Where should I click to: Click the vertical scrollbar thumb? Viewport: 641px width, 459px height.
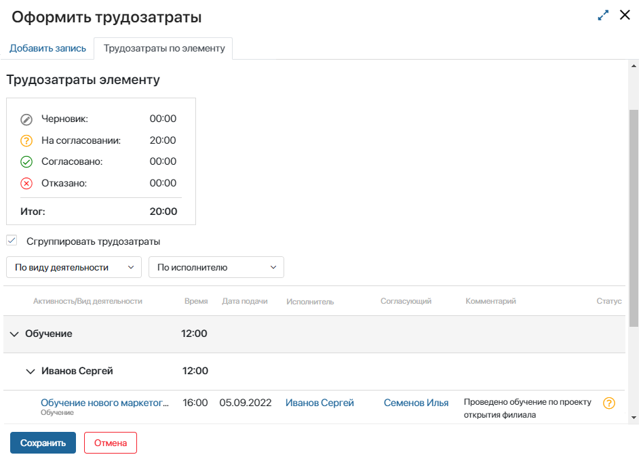click(634, 218)
